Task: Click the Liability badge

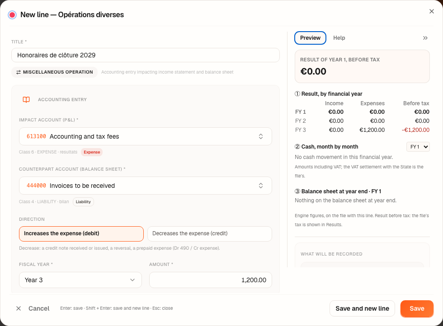Action: (x=83, y=202)
